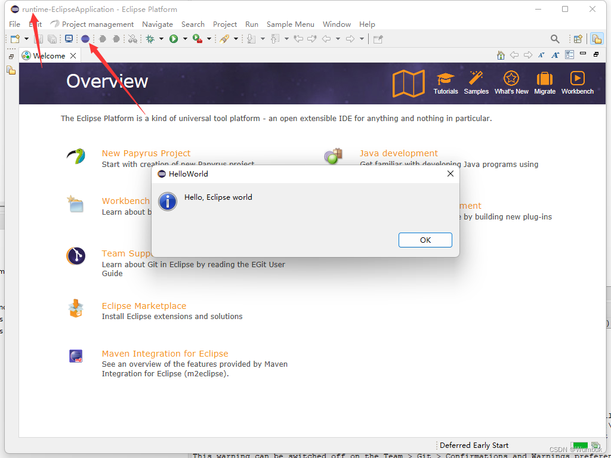611x458 pixels.
Task: Go to the Workbench
Action: pyautogui.click(x=578, y=83)
